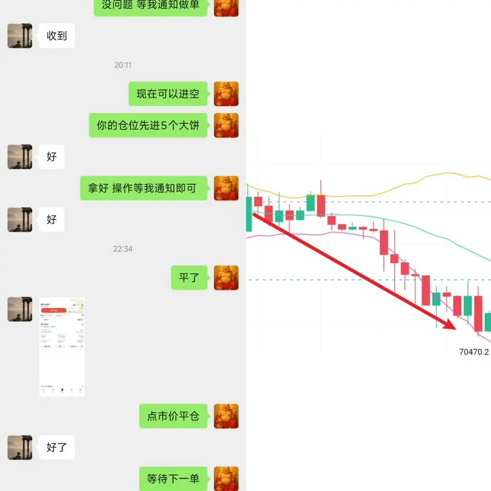This screenshot has width=491, height=491.
Task: Open the landscape avatar beside 好了 message
Action: click(x=20, y=448)
